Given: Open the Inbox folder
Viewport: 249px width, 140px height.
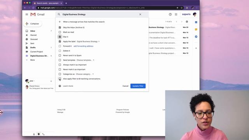Looking at the screenshot, I should (x=33, y=31).
